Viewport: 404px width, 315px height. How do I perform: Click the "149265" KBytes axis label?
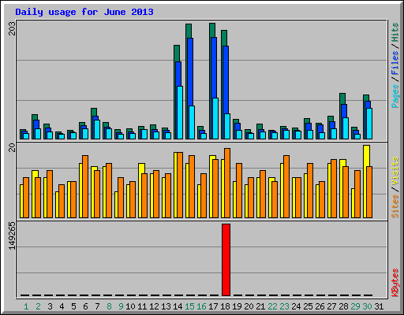pos(12,235)
